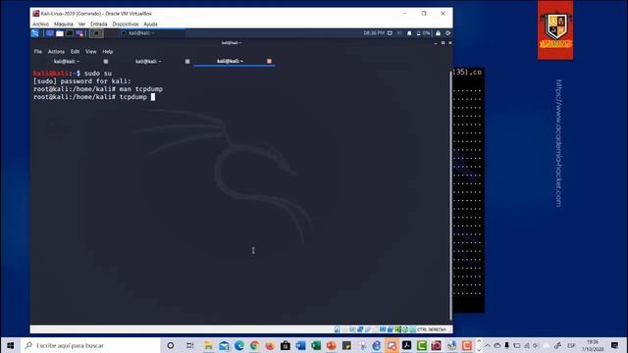Open the Windows Start button

[11, 345]
